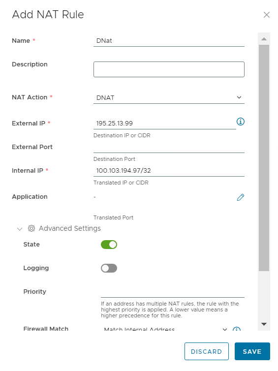The width and height of the screenshot is (278, 371).
Task: Click the 'Application' label
Action: point(30,197)
